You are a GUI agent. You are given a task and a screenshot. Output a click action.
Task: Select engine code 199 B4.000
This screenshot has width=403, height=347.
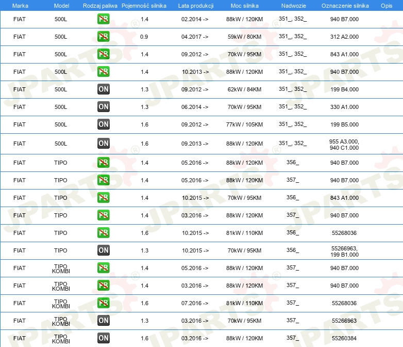click(x=344, y=89)
